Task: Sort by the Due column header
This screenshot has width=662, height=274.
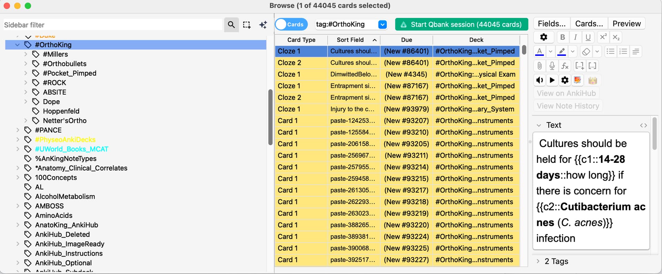Action: coord(406,40)
